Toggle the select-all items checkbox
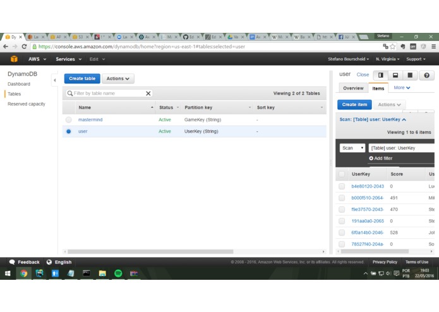This screenshot has height=312, width=439. tap(342, 174)
